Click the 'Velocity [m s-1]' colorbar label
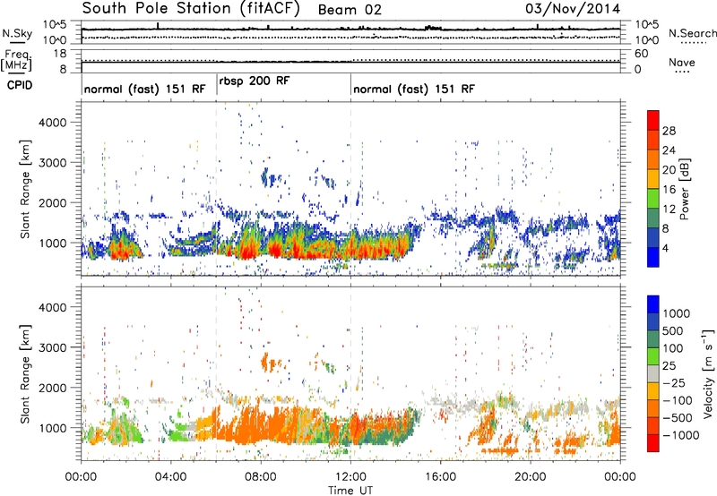717x496 pixels. click(708, 372)
